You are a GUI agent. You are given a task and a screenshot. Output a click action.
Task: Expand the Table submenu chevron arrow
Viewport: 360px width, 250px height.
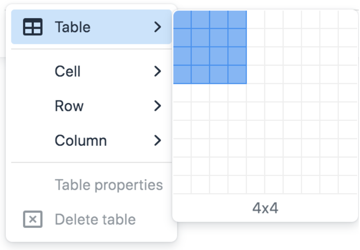157,27
